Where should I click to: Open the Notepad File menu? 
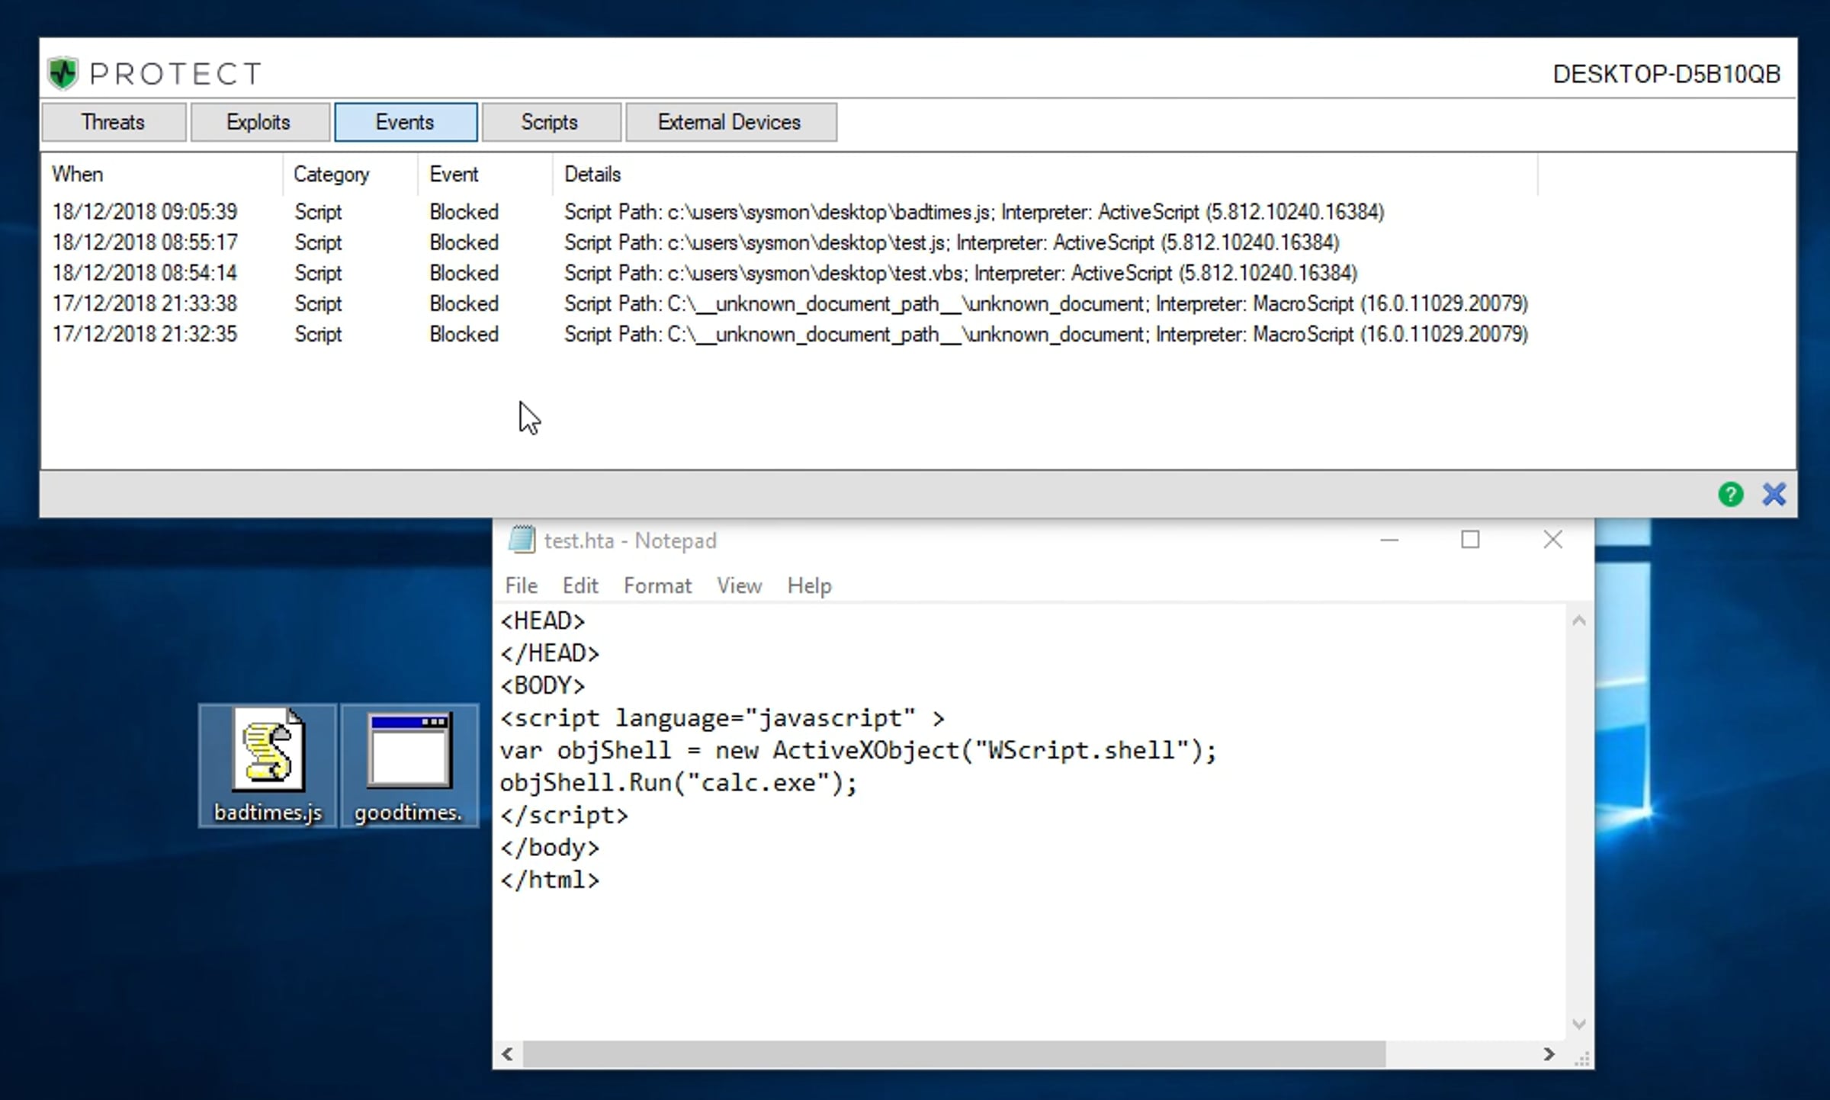click(522, 585)
